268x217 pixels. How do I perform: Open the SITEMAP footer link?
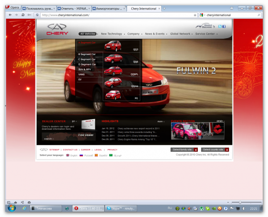[x=54, y=150]
